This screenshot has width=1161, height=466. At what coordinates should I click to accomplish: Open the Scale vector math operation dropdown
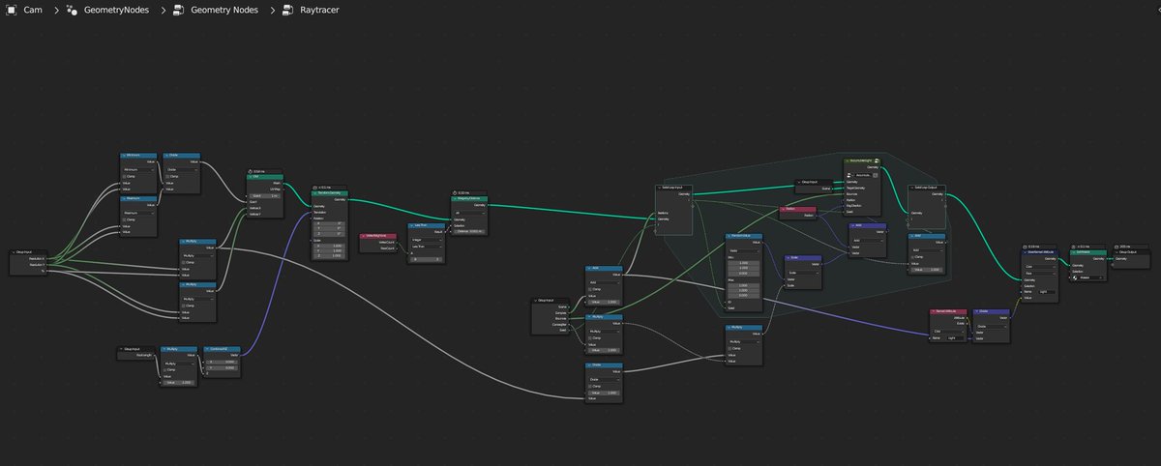click(x=803, y=273)
